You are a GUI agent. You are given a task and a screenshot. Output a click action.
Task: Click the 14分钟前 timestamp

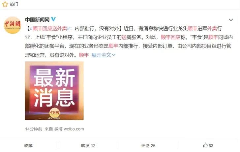coord(34,129)
